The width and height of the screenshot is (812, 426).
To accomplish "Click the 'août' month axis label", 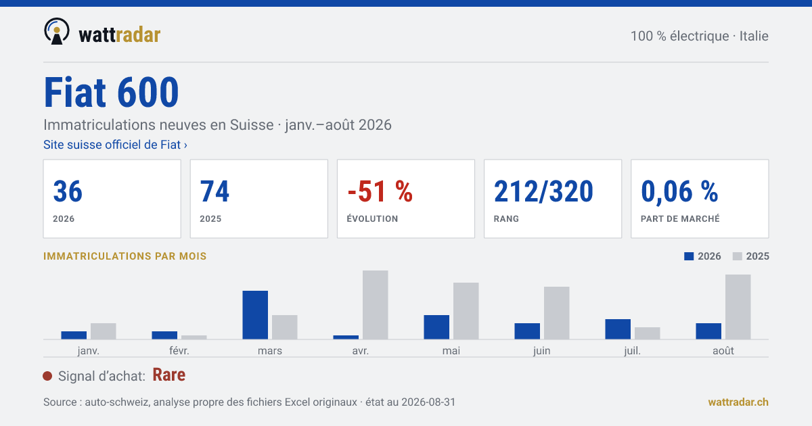I will tap(723, 350).
